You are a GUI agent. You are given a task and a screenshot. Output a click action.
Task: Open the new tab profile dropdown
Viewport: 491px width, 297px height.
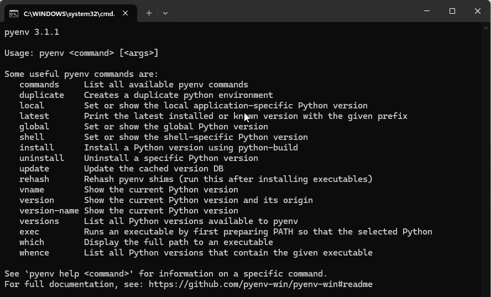coord(165,13)
